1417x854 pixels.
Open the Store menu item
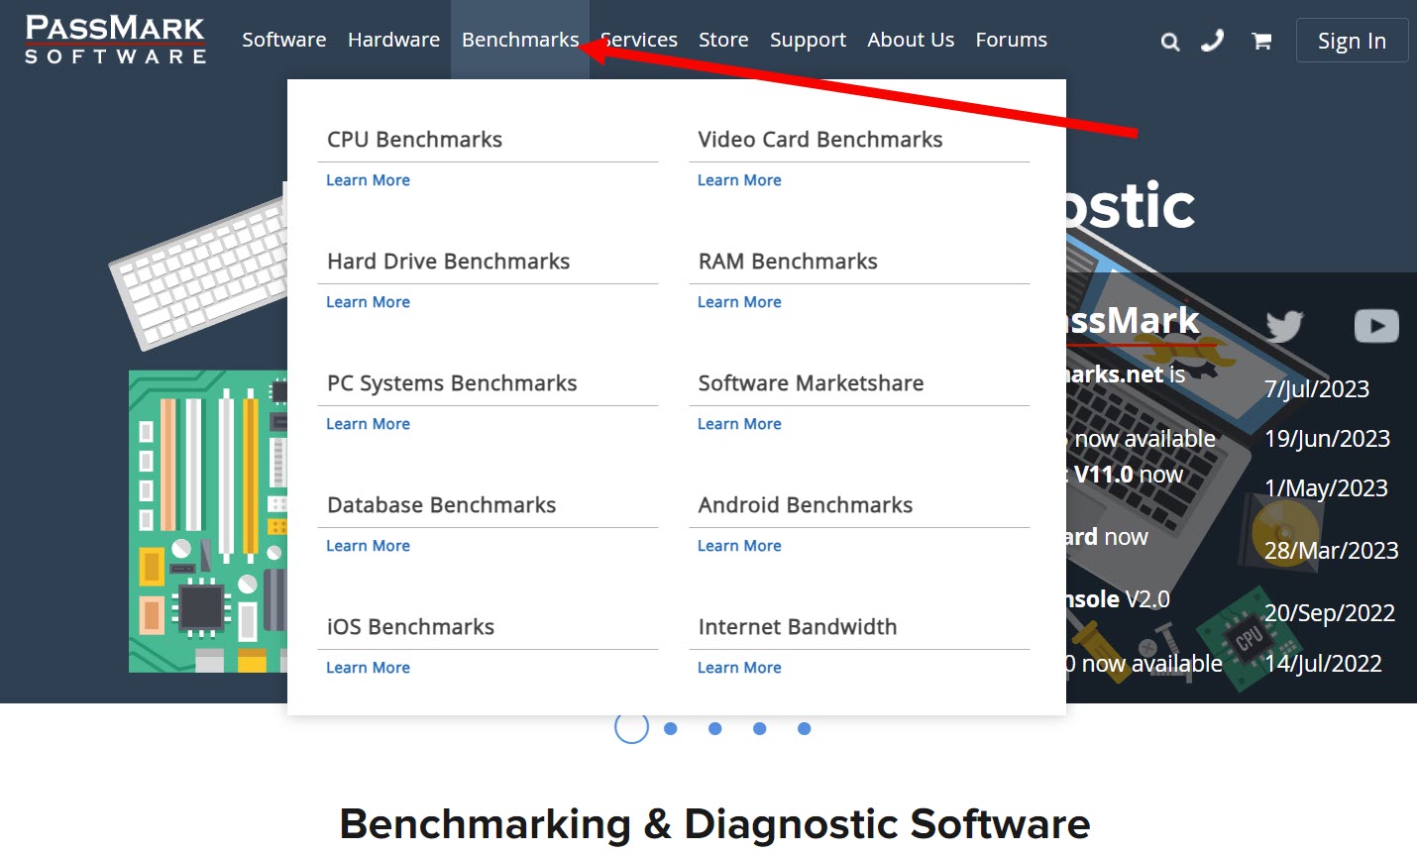723,40
